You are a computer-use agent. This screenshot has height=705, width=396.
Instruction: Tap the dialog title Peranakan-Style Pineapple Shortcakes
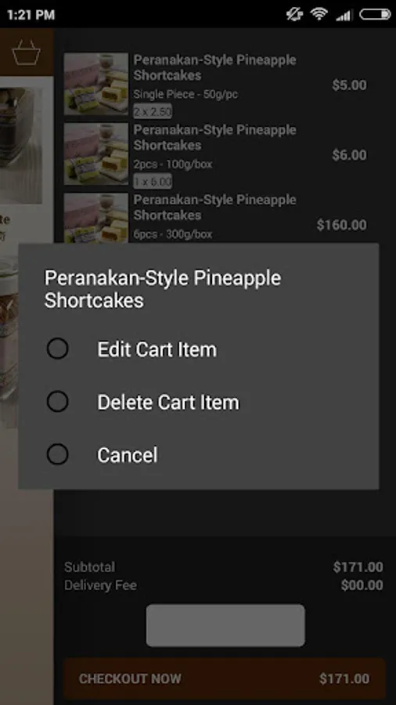point(163,289)
